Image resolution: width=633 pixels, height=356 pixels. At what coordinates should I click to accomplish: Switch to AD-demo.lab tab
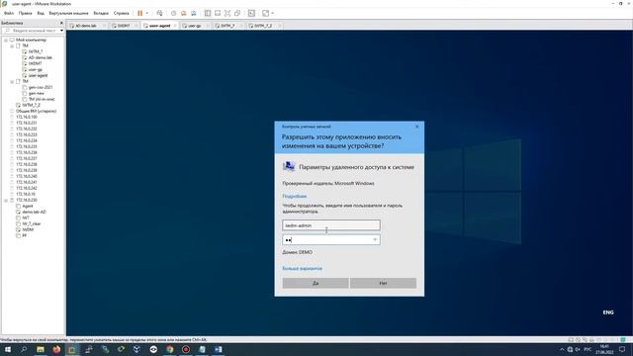pyautogui.click(x=86, y=26)
